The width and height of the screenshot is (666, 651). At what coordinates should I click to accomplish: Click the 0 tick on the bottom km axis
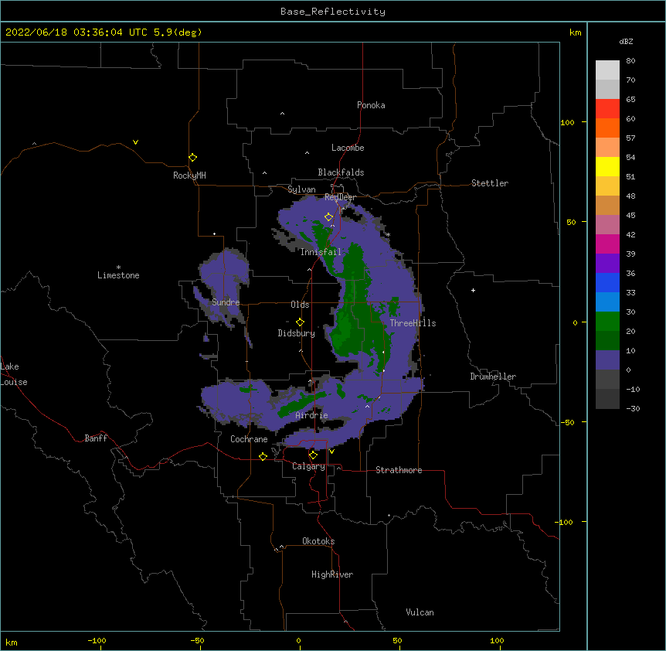(298, 640)
